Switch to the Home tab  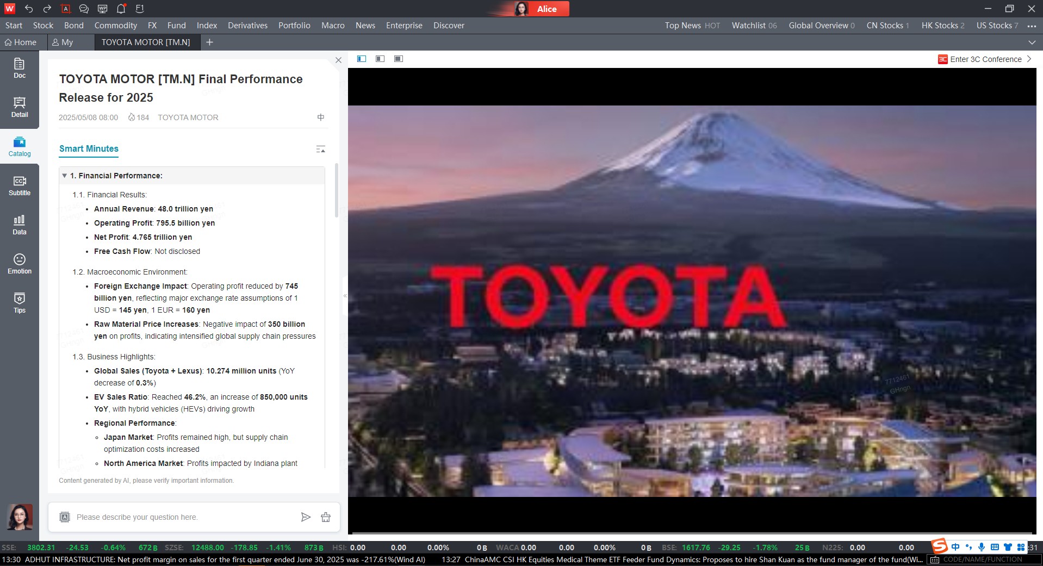21,42
